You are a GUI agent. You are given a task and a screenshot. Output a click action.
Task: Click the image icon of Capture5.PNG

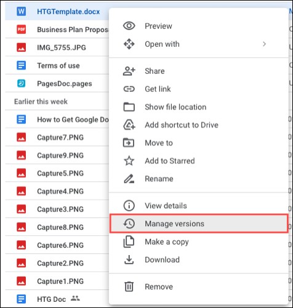(21, 173)
